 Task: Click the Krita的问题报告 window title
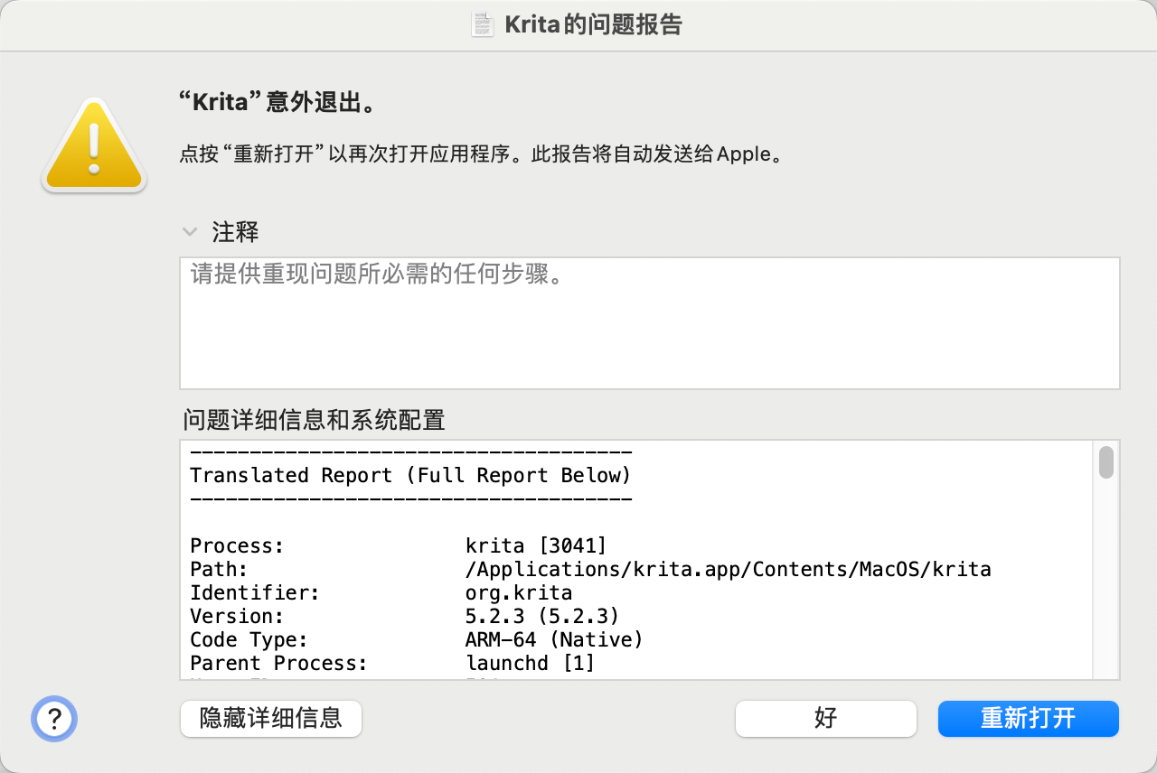click(592, 24)
